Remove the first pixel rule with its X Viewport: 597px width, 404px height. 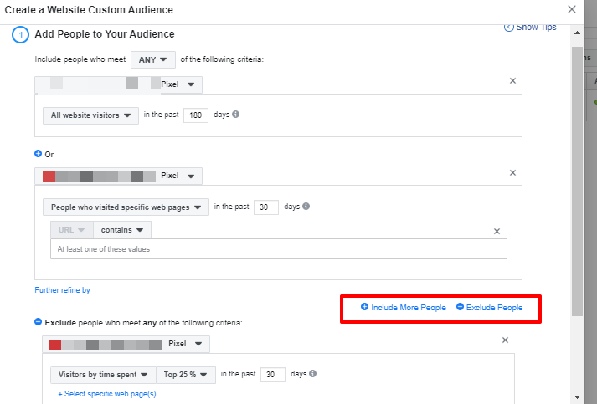(x=512, y=80)
